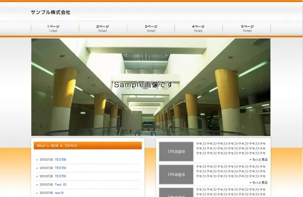This screenshot has height=197, width=303.
Task: Select the 4ページ navigation tab
Action: 198,28
